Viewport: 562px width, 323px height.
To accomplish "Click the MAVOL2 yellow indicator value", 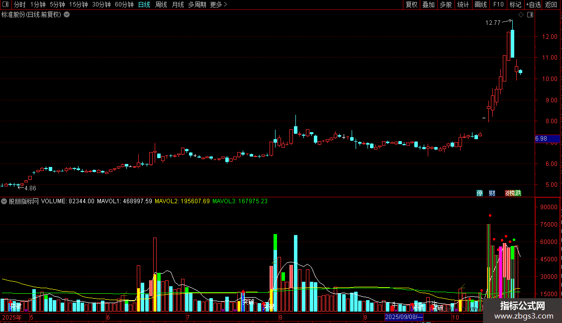I will point(182,201).
